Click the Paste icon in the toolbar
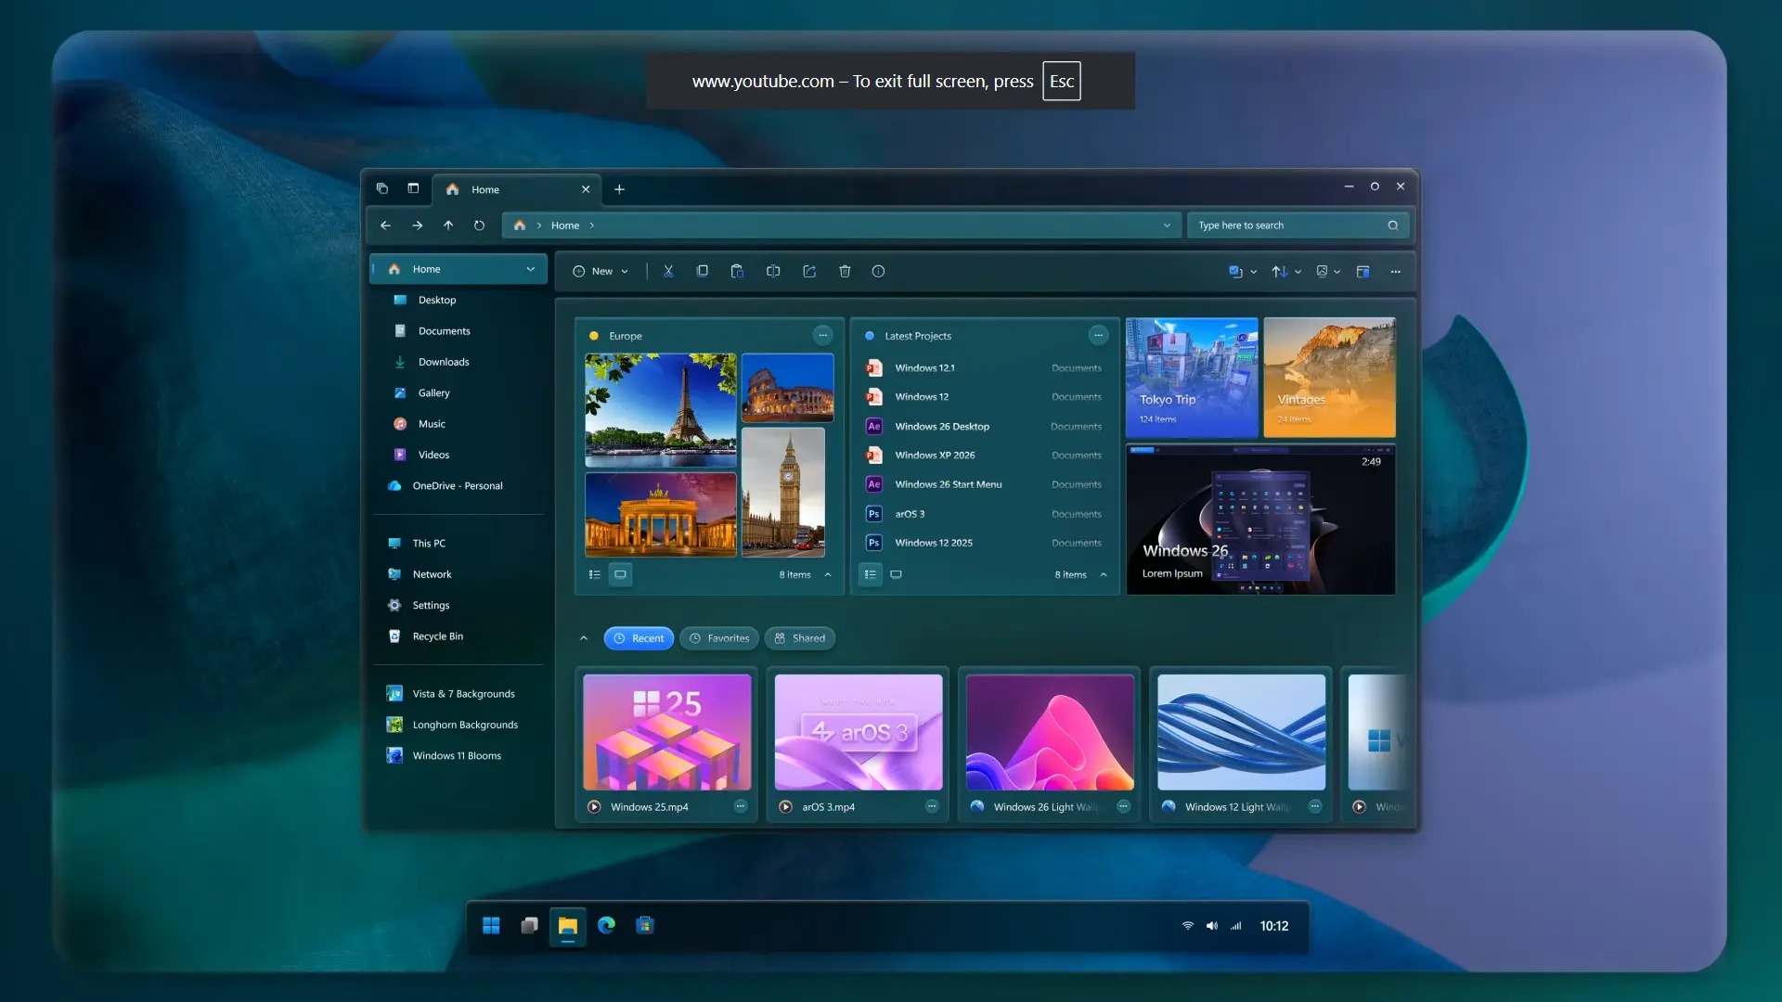The image size is (1782, 1002). point(737,271)
